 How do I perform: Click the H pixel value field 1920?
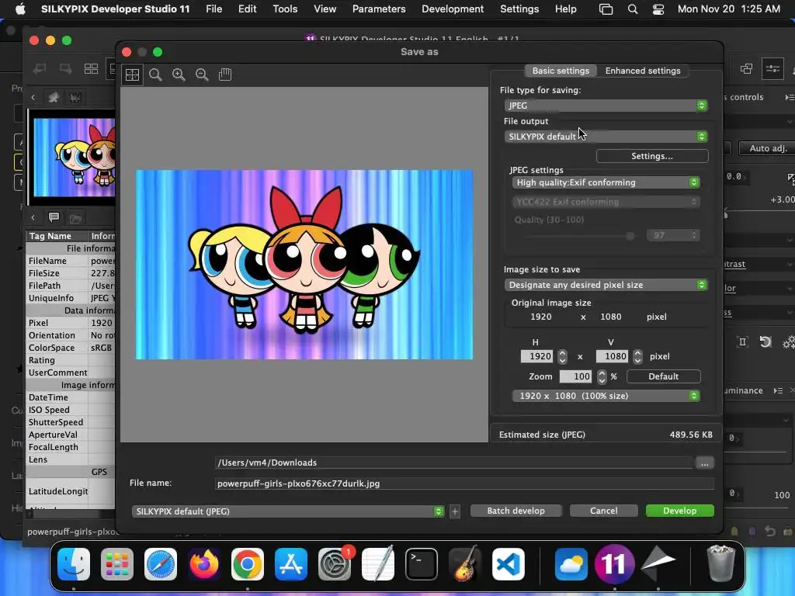pos(537,356)
